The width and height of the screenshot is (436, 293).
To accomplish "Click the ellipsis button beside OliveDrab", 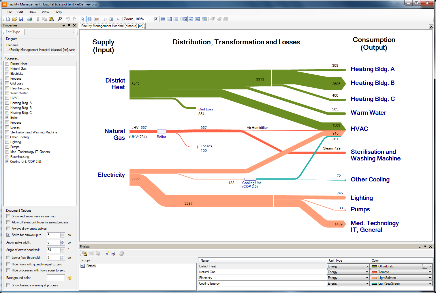I will click(x=424, y=266).
